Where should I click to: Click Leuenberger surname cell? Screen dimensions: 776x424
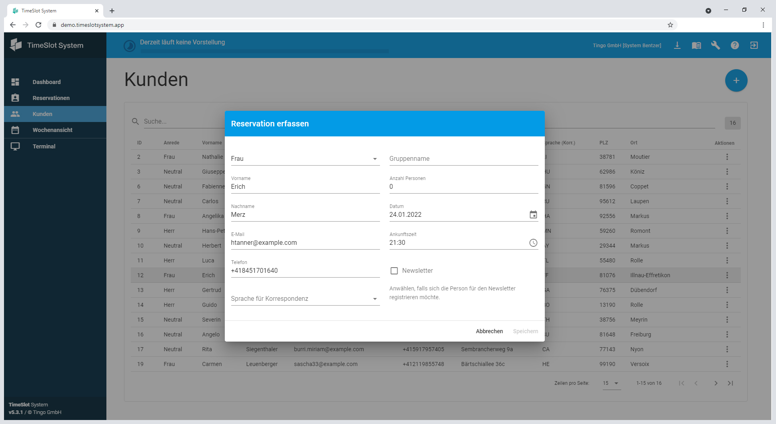[262, 364]
